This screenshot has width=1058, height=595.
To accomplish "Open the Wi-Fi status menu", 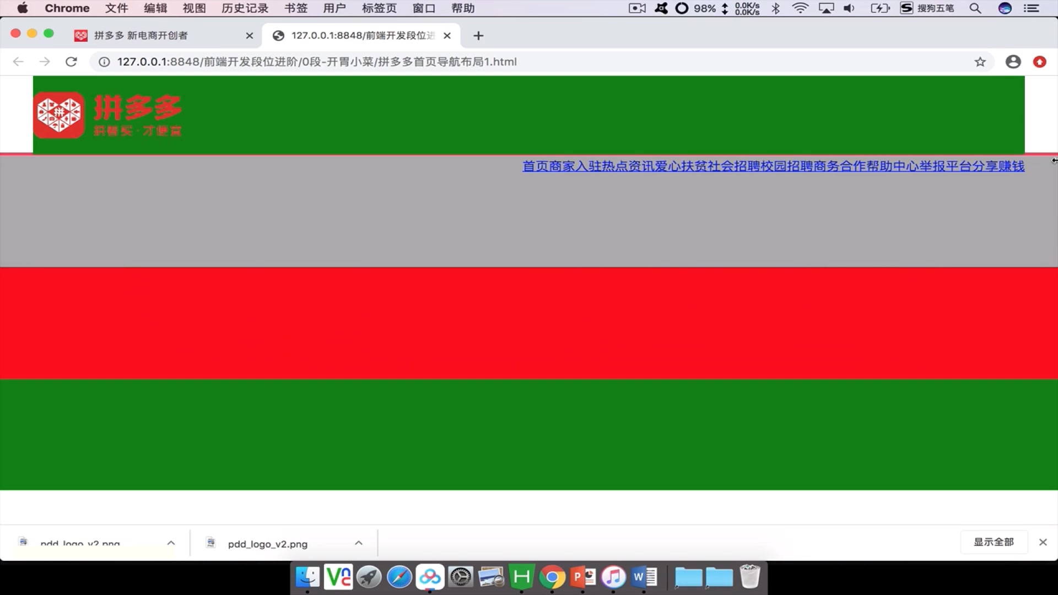I will coord(800,8).
